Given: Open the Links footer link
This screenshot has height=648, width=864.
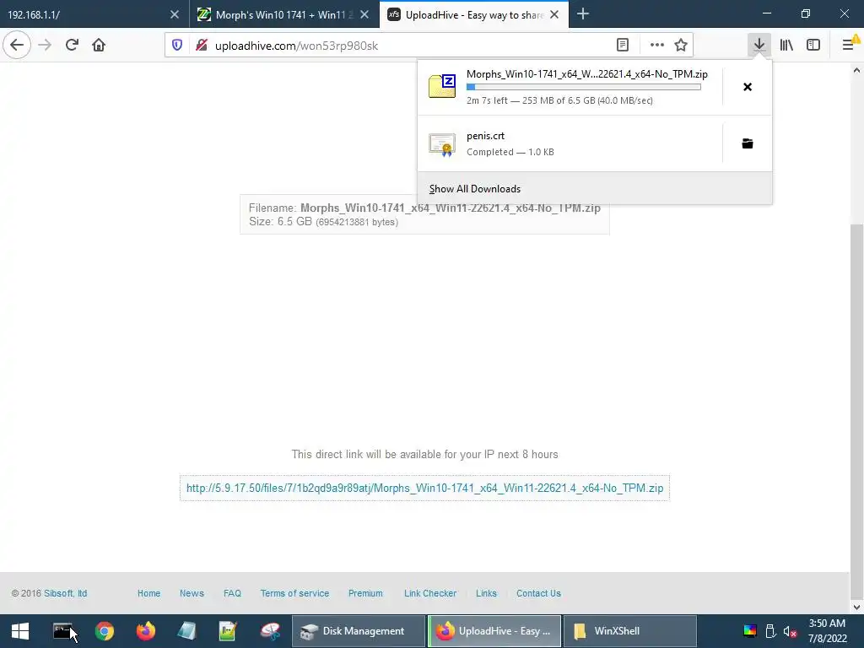Looking at the screenshot, I should pos(487,593).
